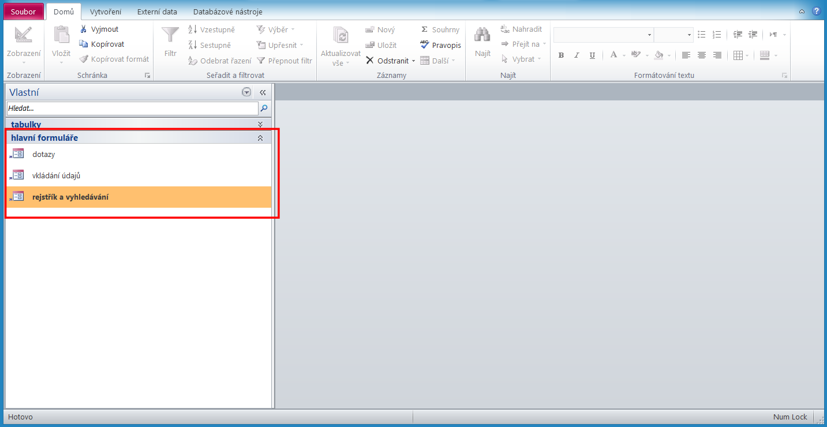This screenshot has width=827, height=427.
Task: Switch to the Vytvoření ribbon tab
Action: [x=106, y=12]
